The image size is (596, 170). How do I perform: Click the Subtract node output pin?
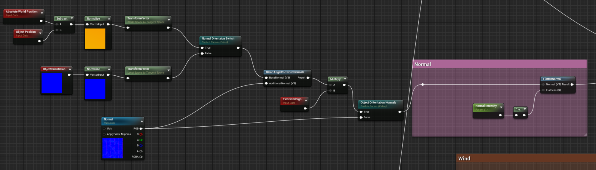(x=71, y=24)
